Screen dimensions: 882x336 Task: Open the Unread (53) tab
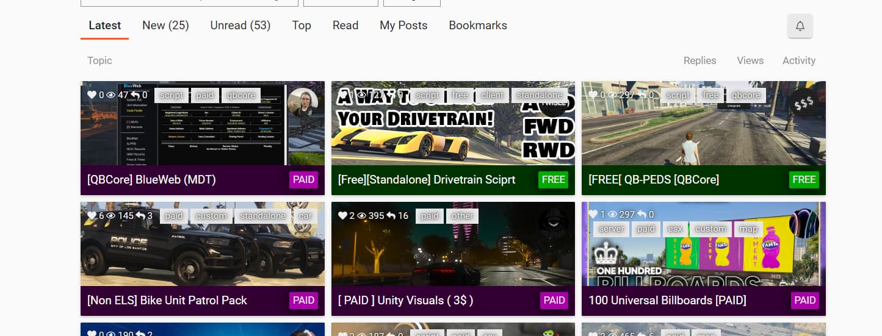click(240, 26)
